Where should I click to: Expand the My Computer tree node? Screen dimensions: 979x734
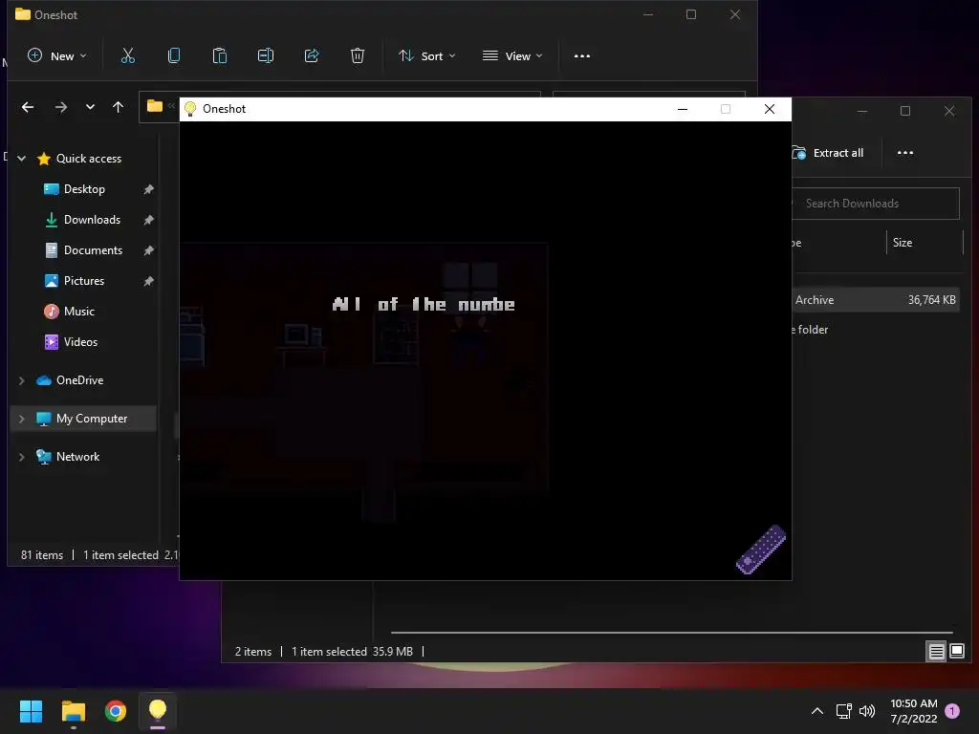22,419
